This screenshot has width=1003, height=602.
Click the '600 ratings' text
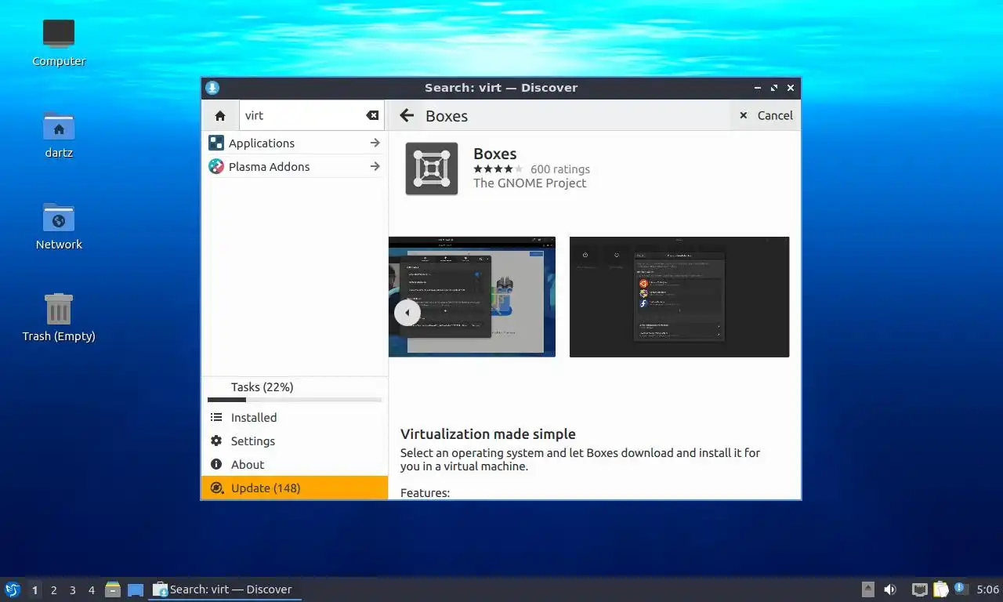[559, 169]
